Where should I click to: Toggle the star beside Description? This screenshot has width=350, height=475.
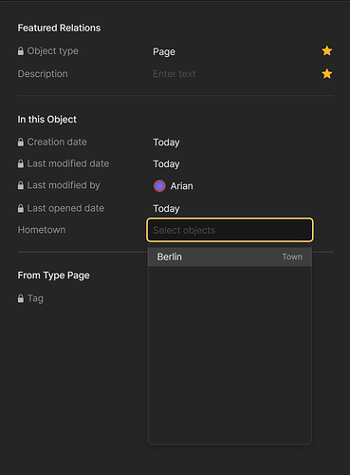click(x=327, y=74)
